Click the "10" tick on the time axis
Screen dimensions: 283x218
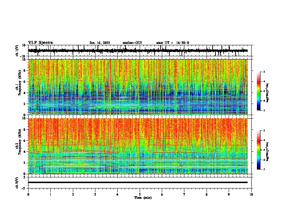(x=251, y=194)
